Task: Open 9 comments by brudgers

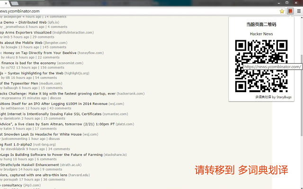Action: 52,169
